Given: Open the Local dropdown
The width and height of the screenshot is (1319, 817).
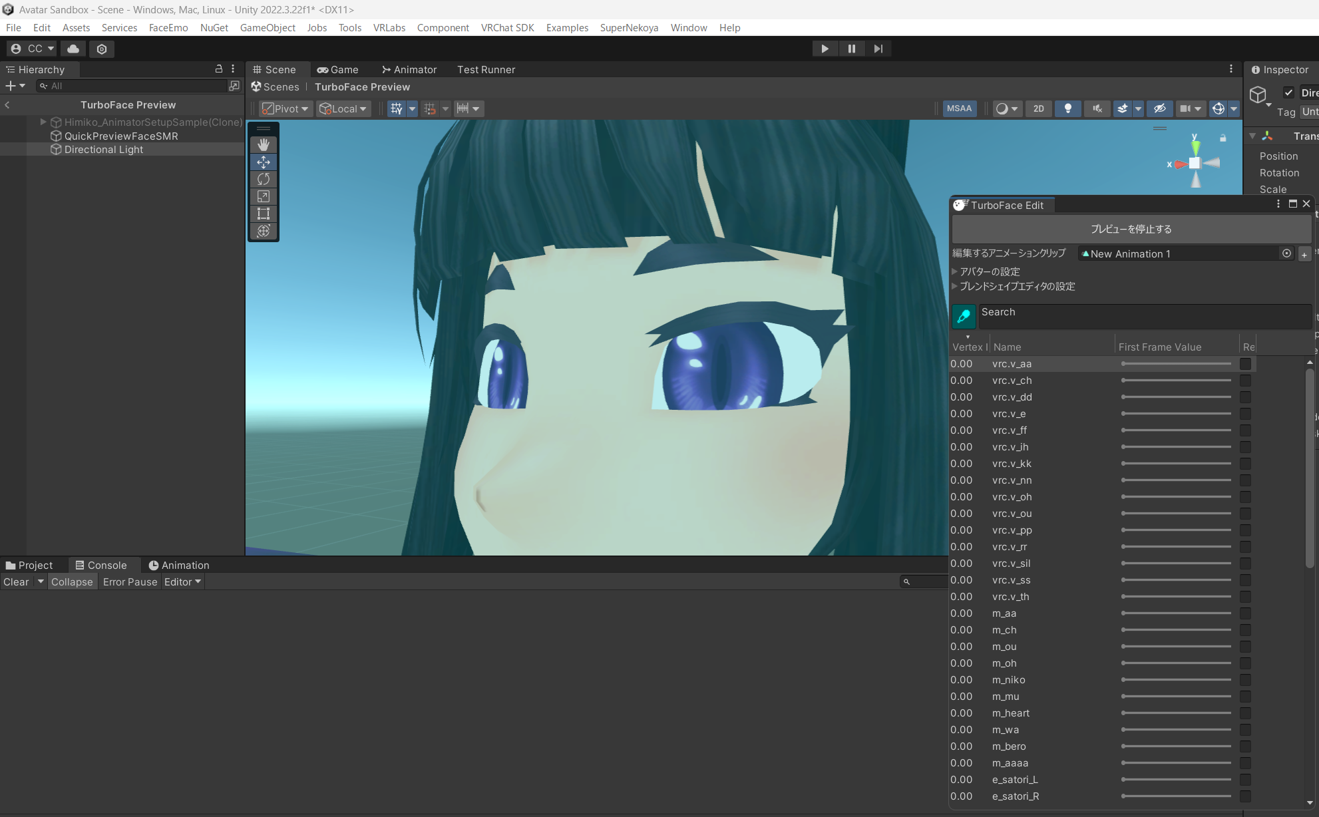Looking at the screenshot, I should pyautogui.click(x=342, y=108).
